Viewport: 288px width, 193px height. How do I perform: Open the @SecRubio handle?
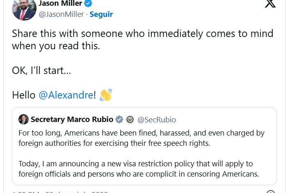pyautogui.click(x=157, y=120)
